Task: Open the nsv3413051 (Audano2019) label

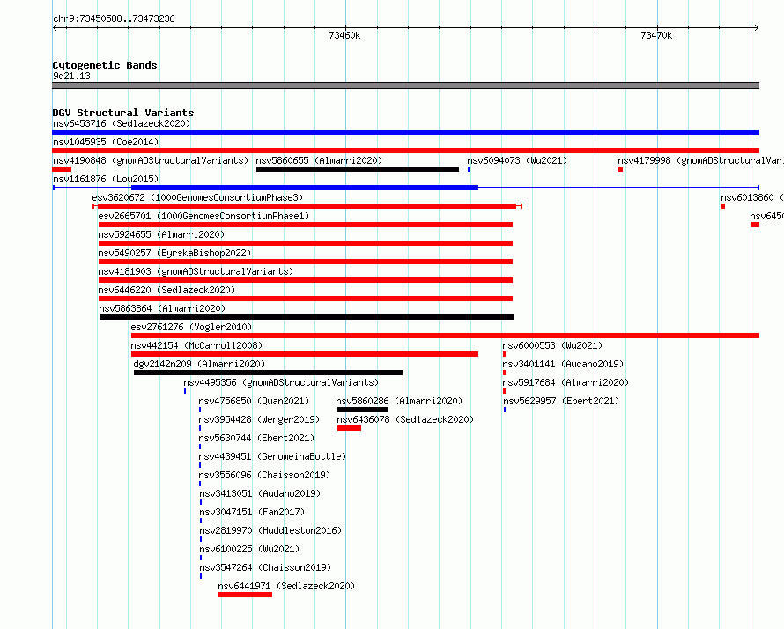Action: pyautogui.click(x=260, y=493)
